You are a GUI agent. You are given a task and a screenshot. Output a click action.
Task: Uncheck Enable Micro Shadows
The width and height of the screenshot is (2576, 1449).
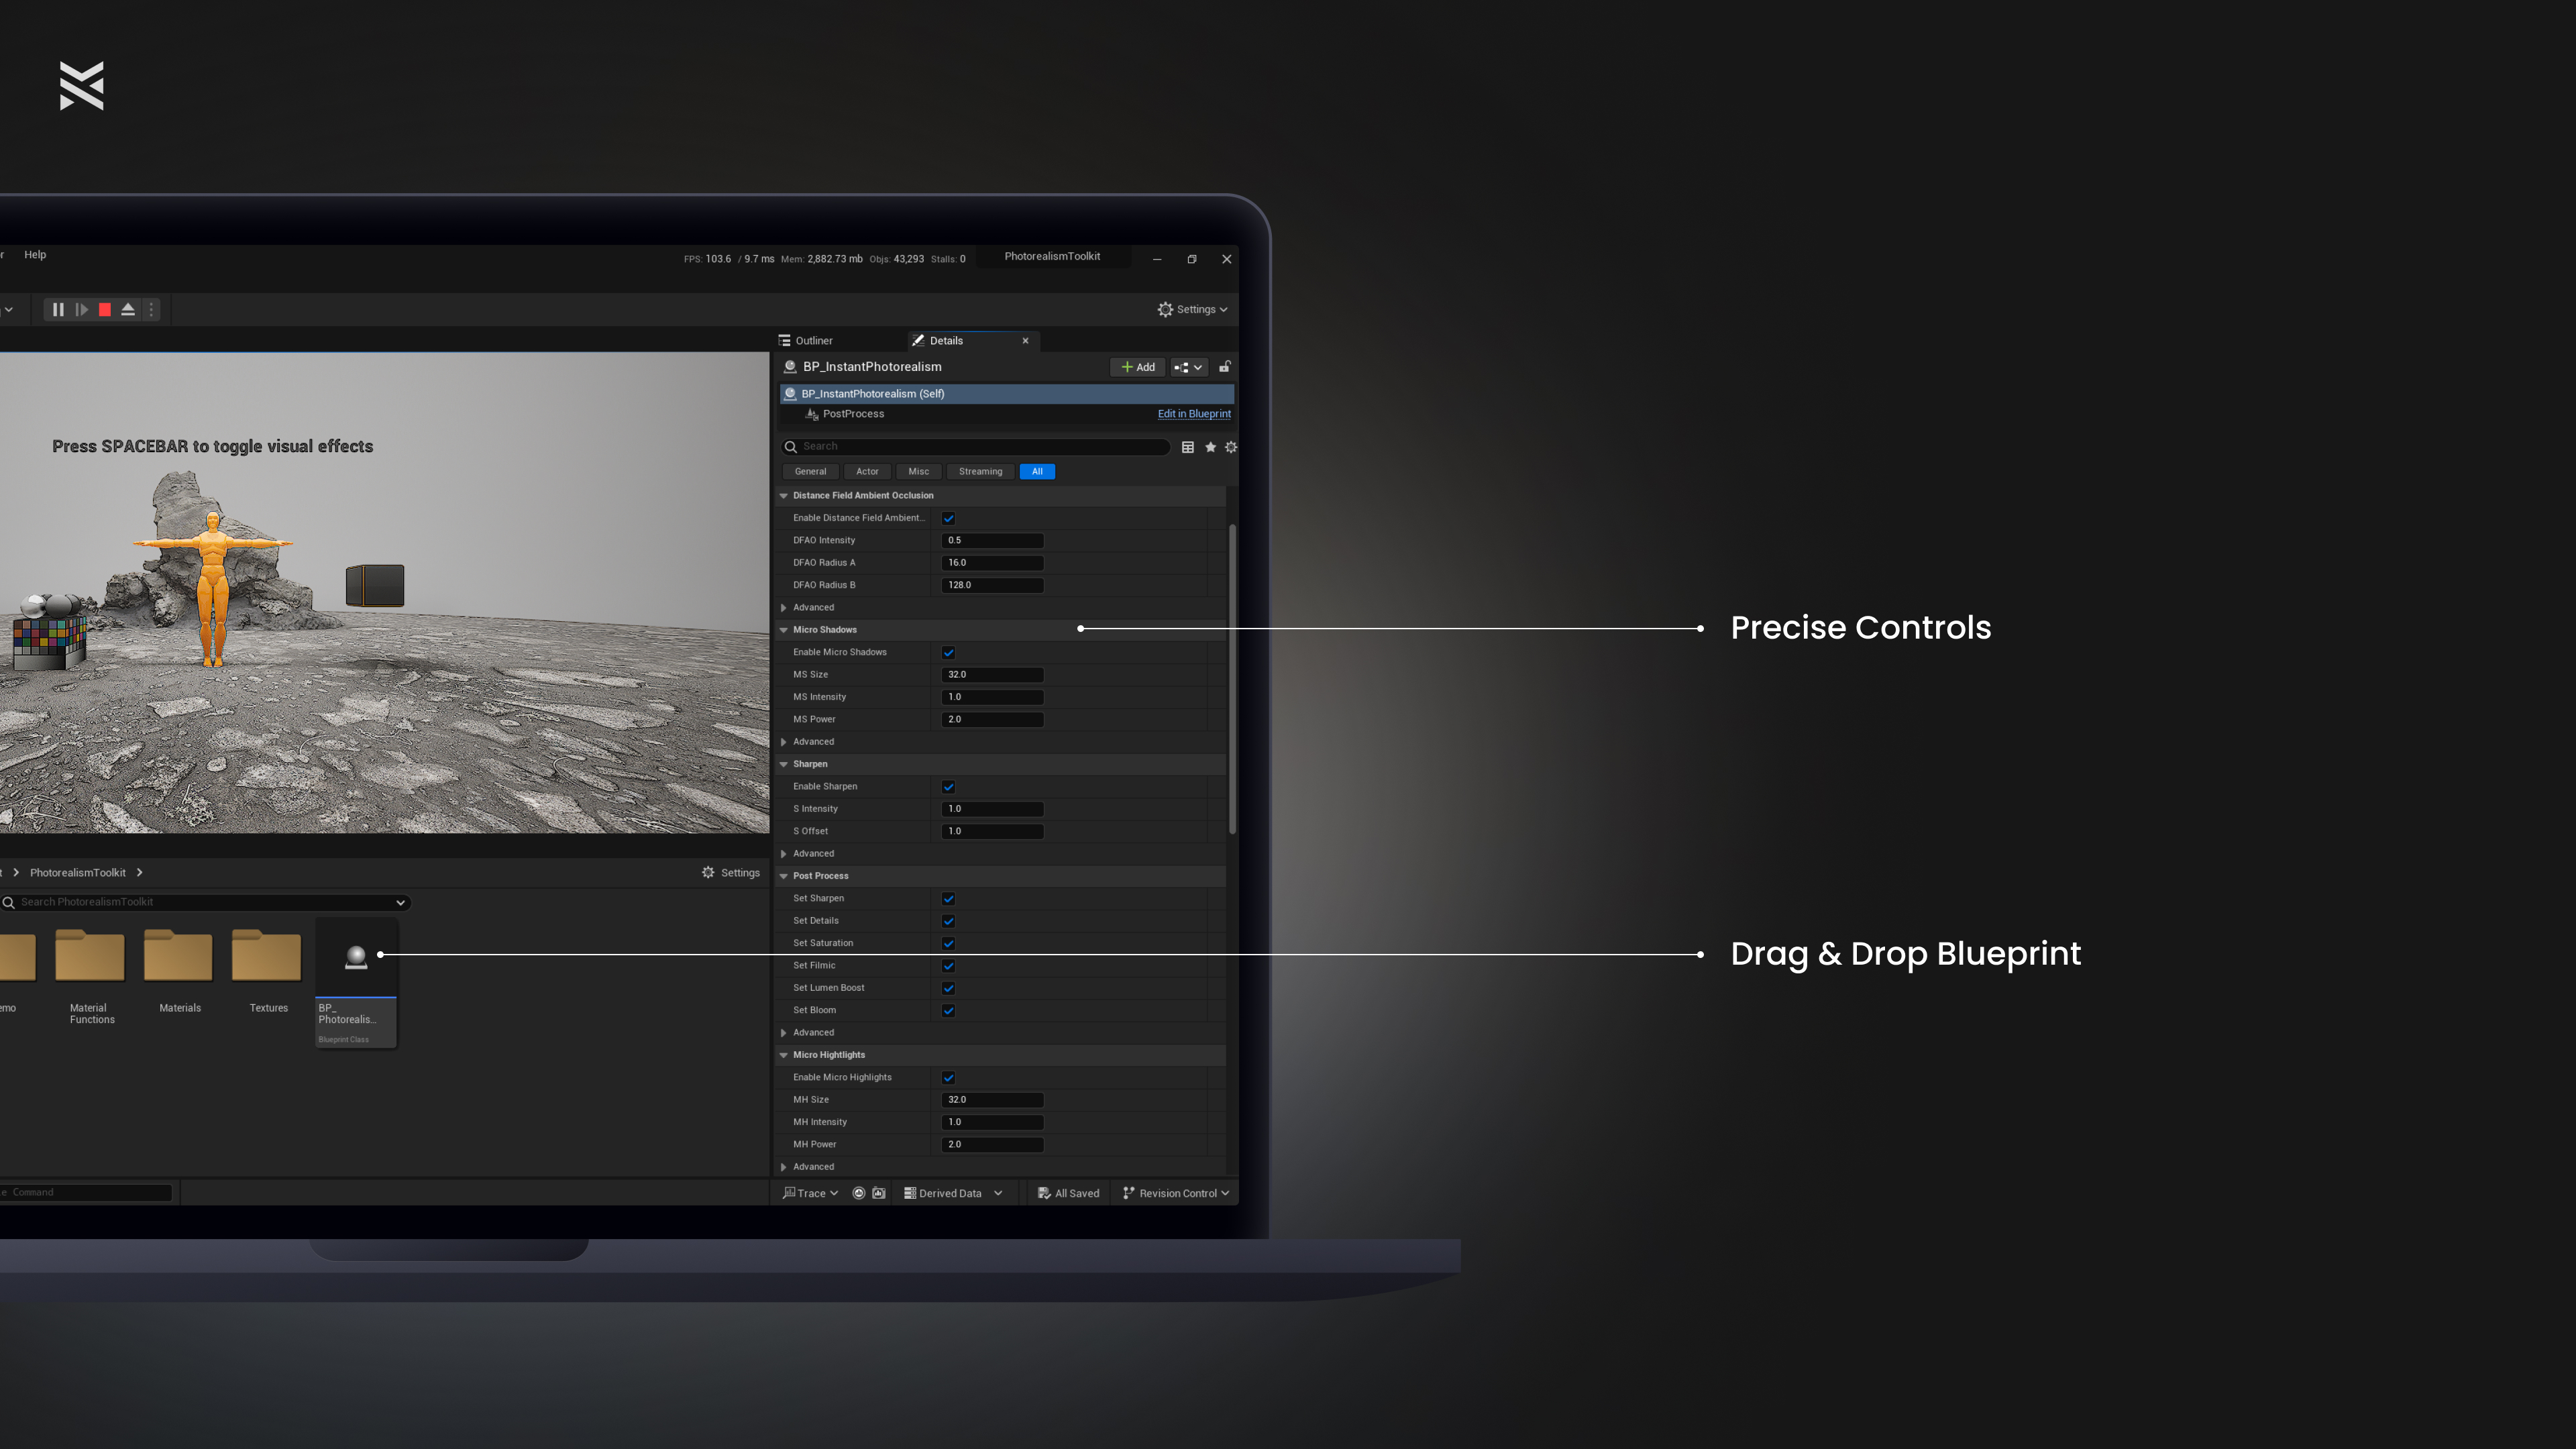point(948,652)
